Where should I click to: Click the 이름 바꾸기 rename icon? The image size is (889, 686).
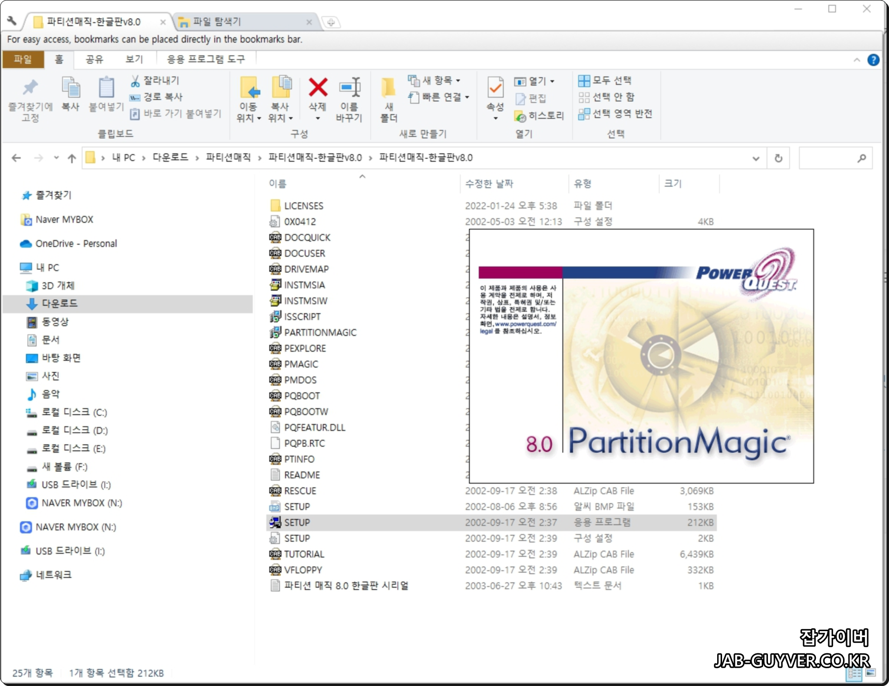(349, 87)
